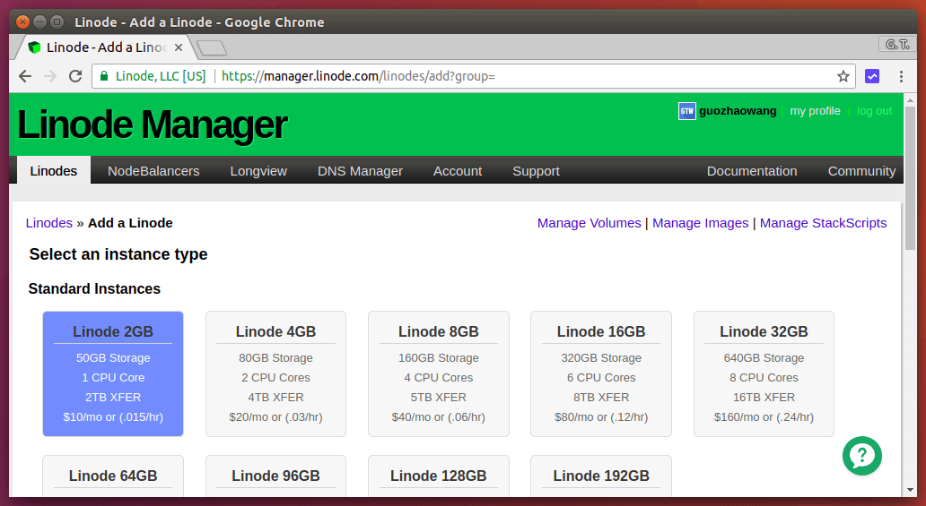Click the Linode Manager logo heading
The height and width of the screenshot is (506, 926).
152,124
